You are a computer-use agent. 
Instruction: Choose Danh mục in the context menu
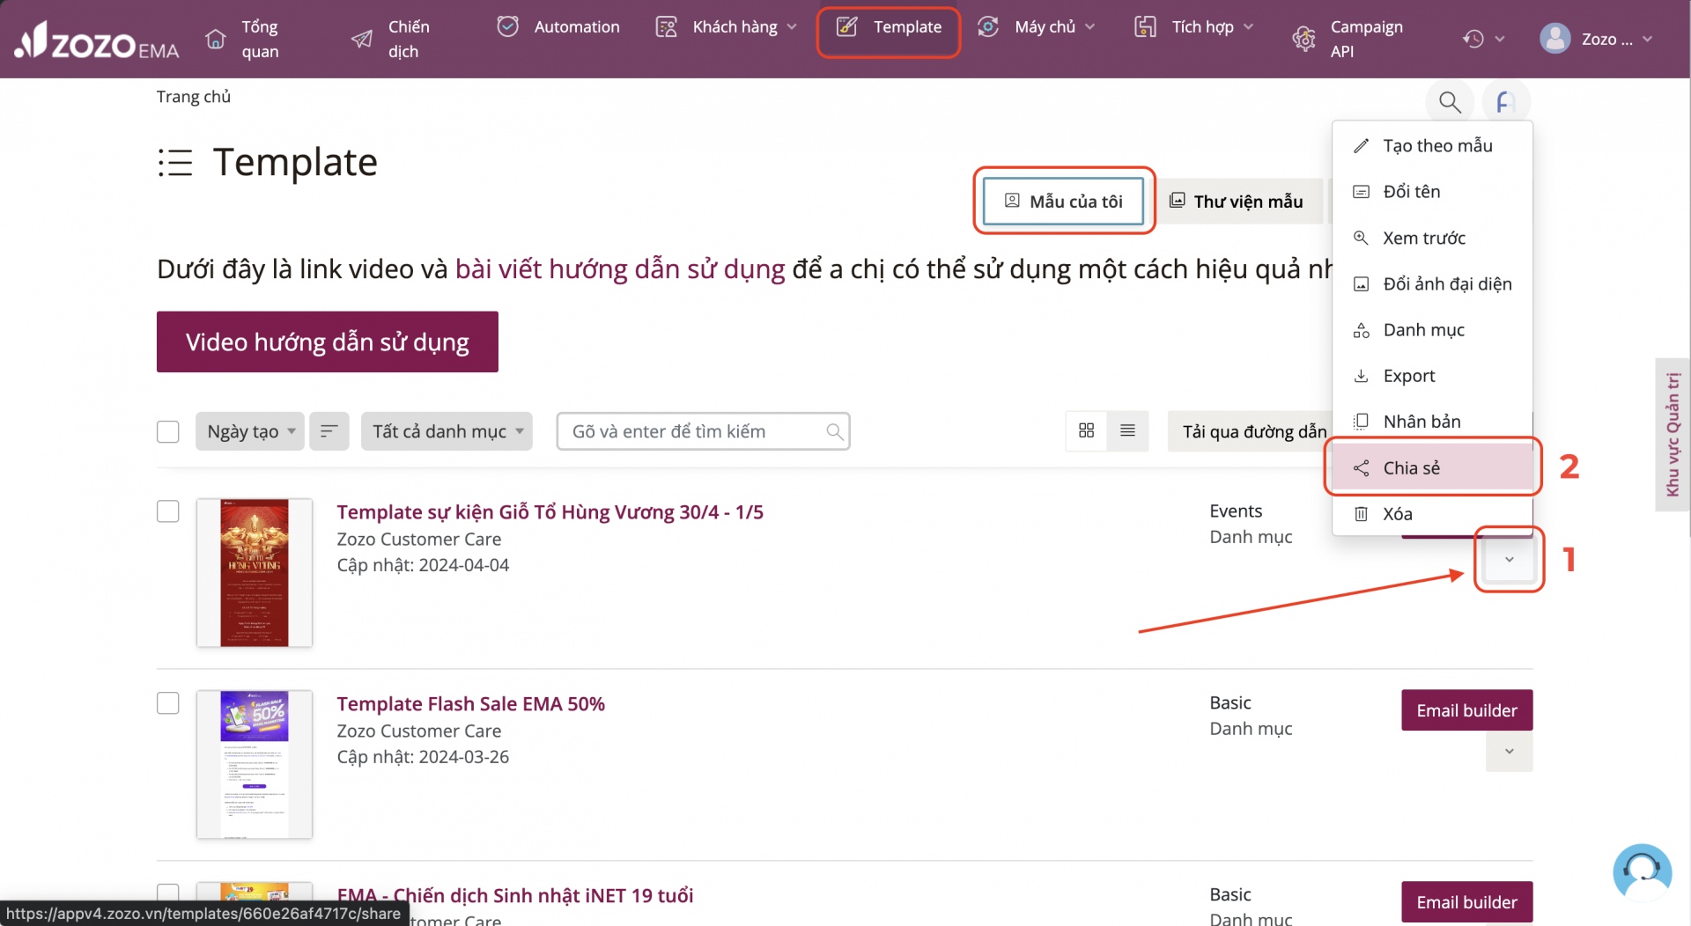(x=1432, y=330)
